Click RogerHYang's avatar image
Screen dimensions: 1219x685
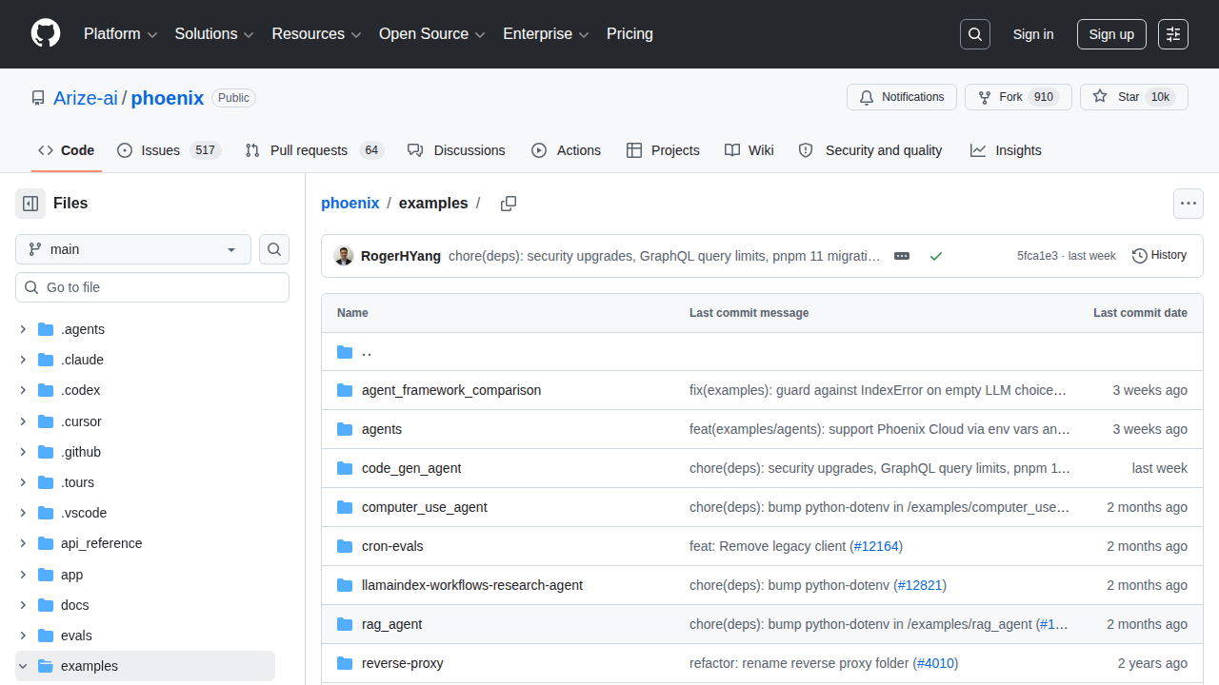pyautogui.click(x=344, y=256)
